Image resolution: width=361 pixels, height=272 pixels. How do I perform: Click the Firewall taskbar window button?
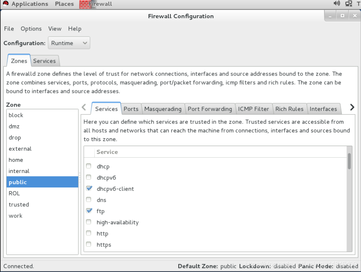tap(96, 4)
